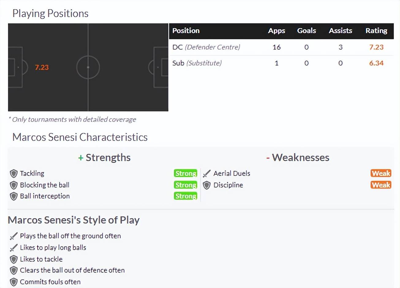
Task: Click shield icon next to Commits fouls often
Action: click(13, 282)
